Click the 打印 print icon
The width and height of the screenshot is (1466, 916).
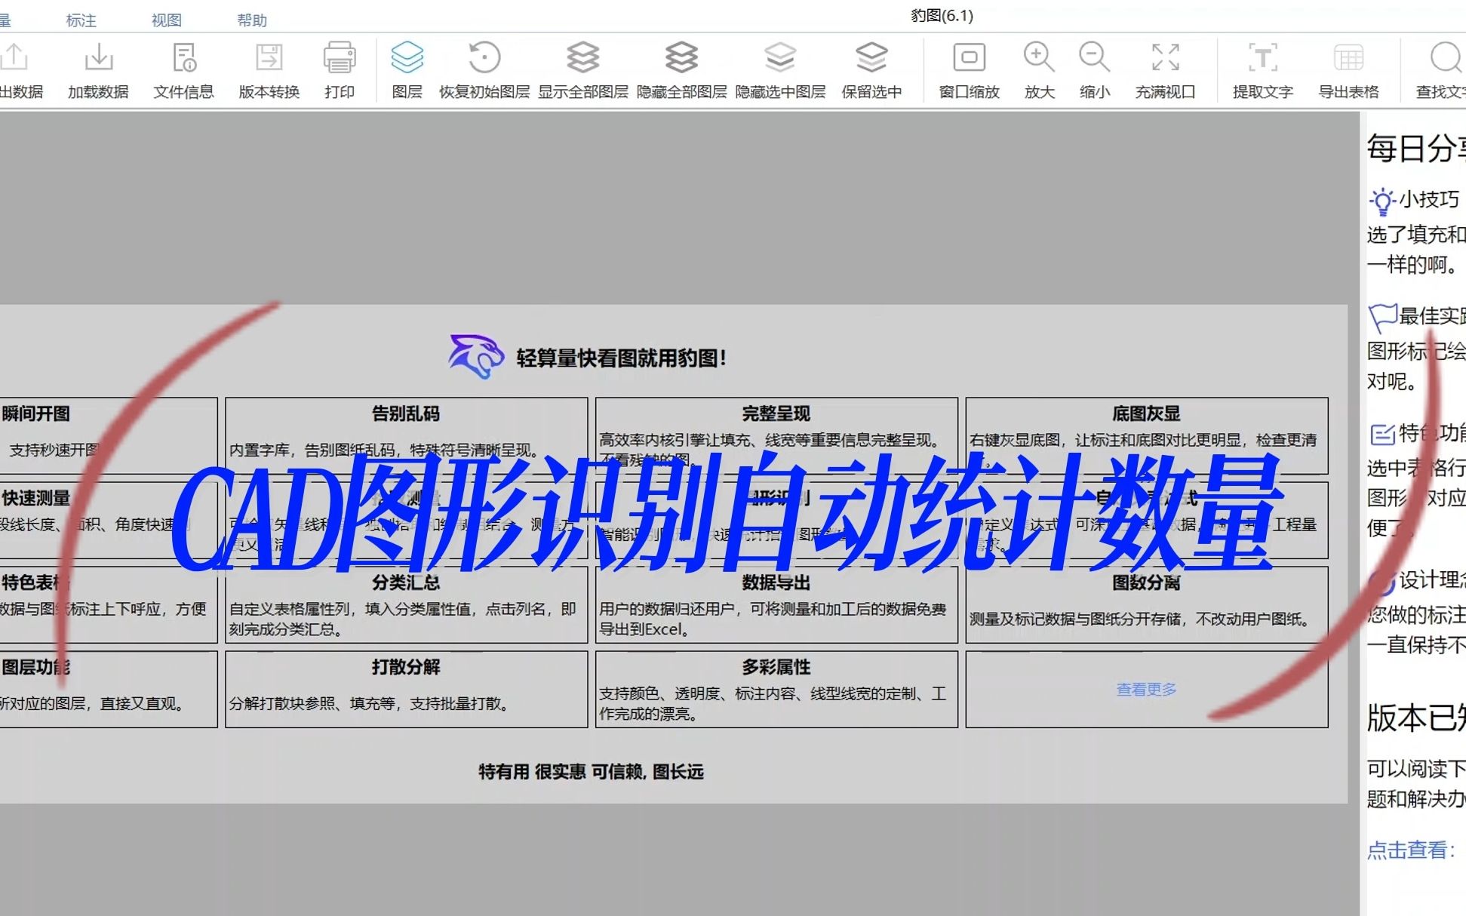point(339,59)
